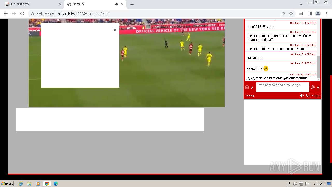Click Set name in chat
This screenshot has width=332, height=187.
click(313, 96)
